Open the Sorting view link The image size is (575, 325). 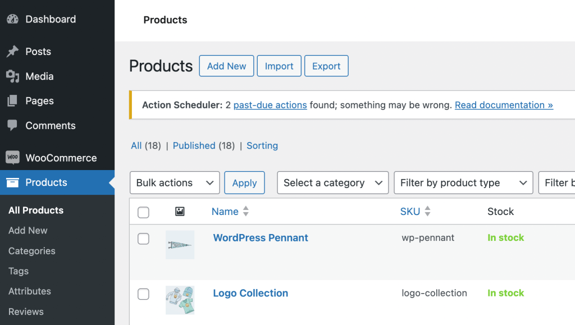coord(262,146)
